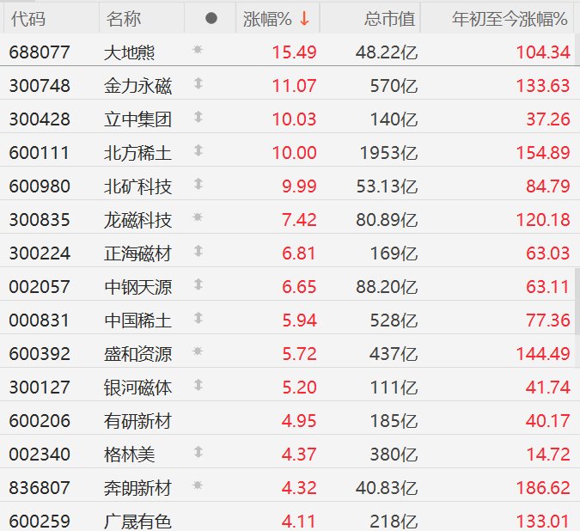Click gain value 5.94
Image resolution: width=580 pixels, height=531 pixels.
click(x=299, y=320)
